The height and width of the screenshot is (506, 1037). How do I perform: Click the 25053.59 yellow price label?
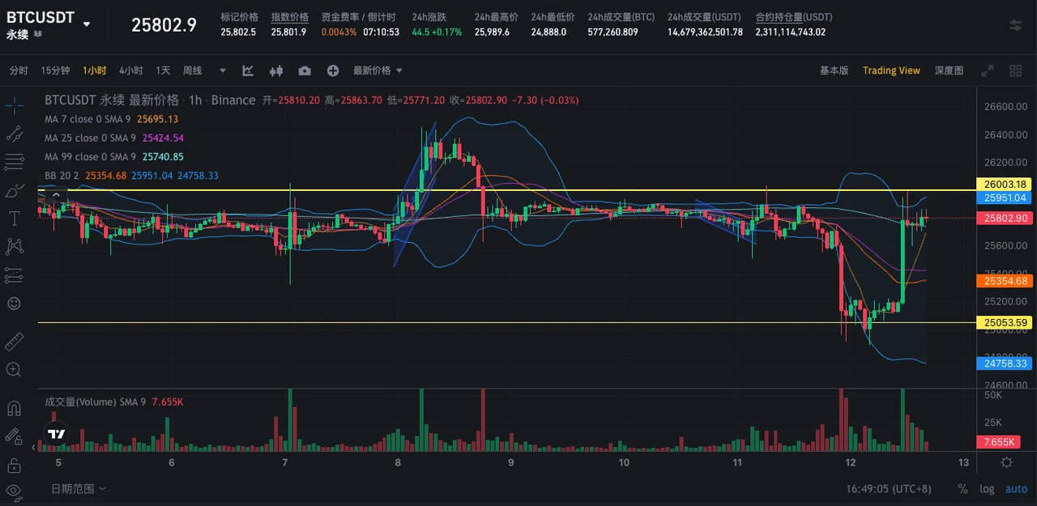[1005, 323]
